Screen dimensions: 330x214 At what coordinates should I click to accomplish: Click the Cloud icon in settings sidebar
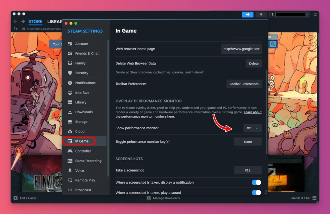[70, 131]
